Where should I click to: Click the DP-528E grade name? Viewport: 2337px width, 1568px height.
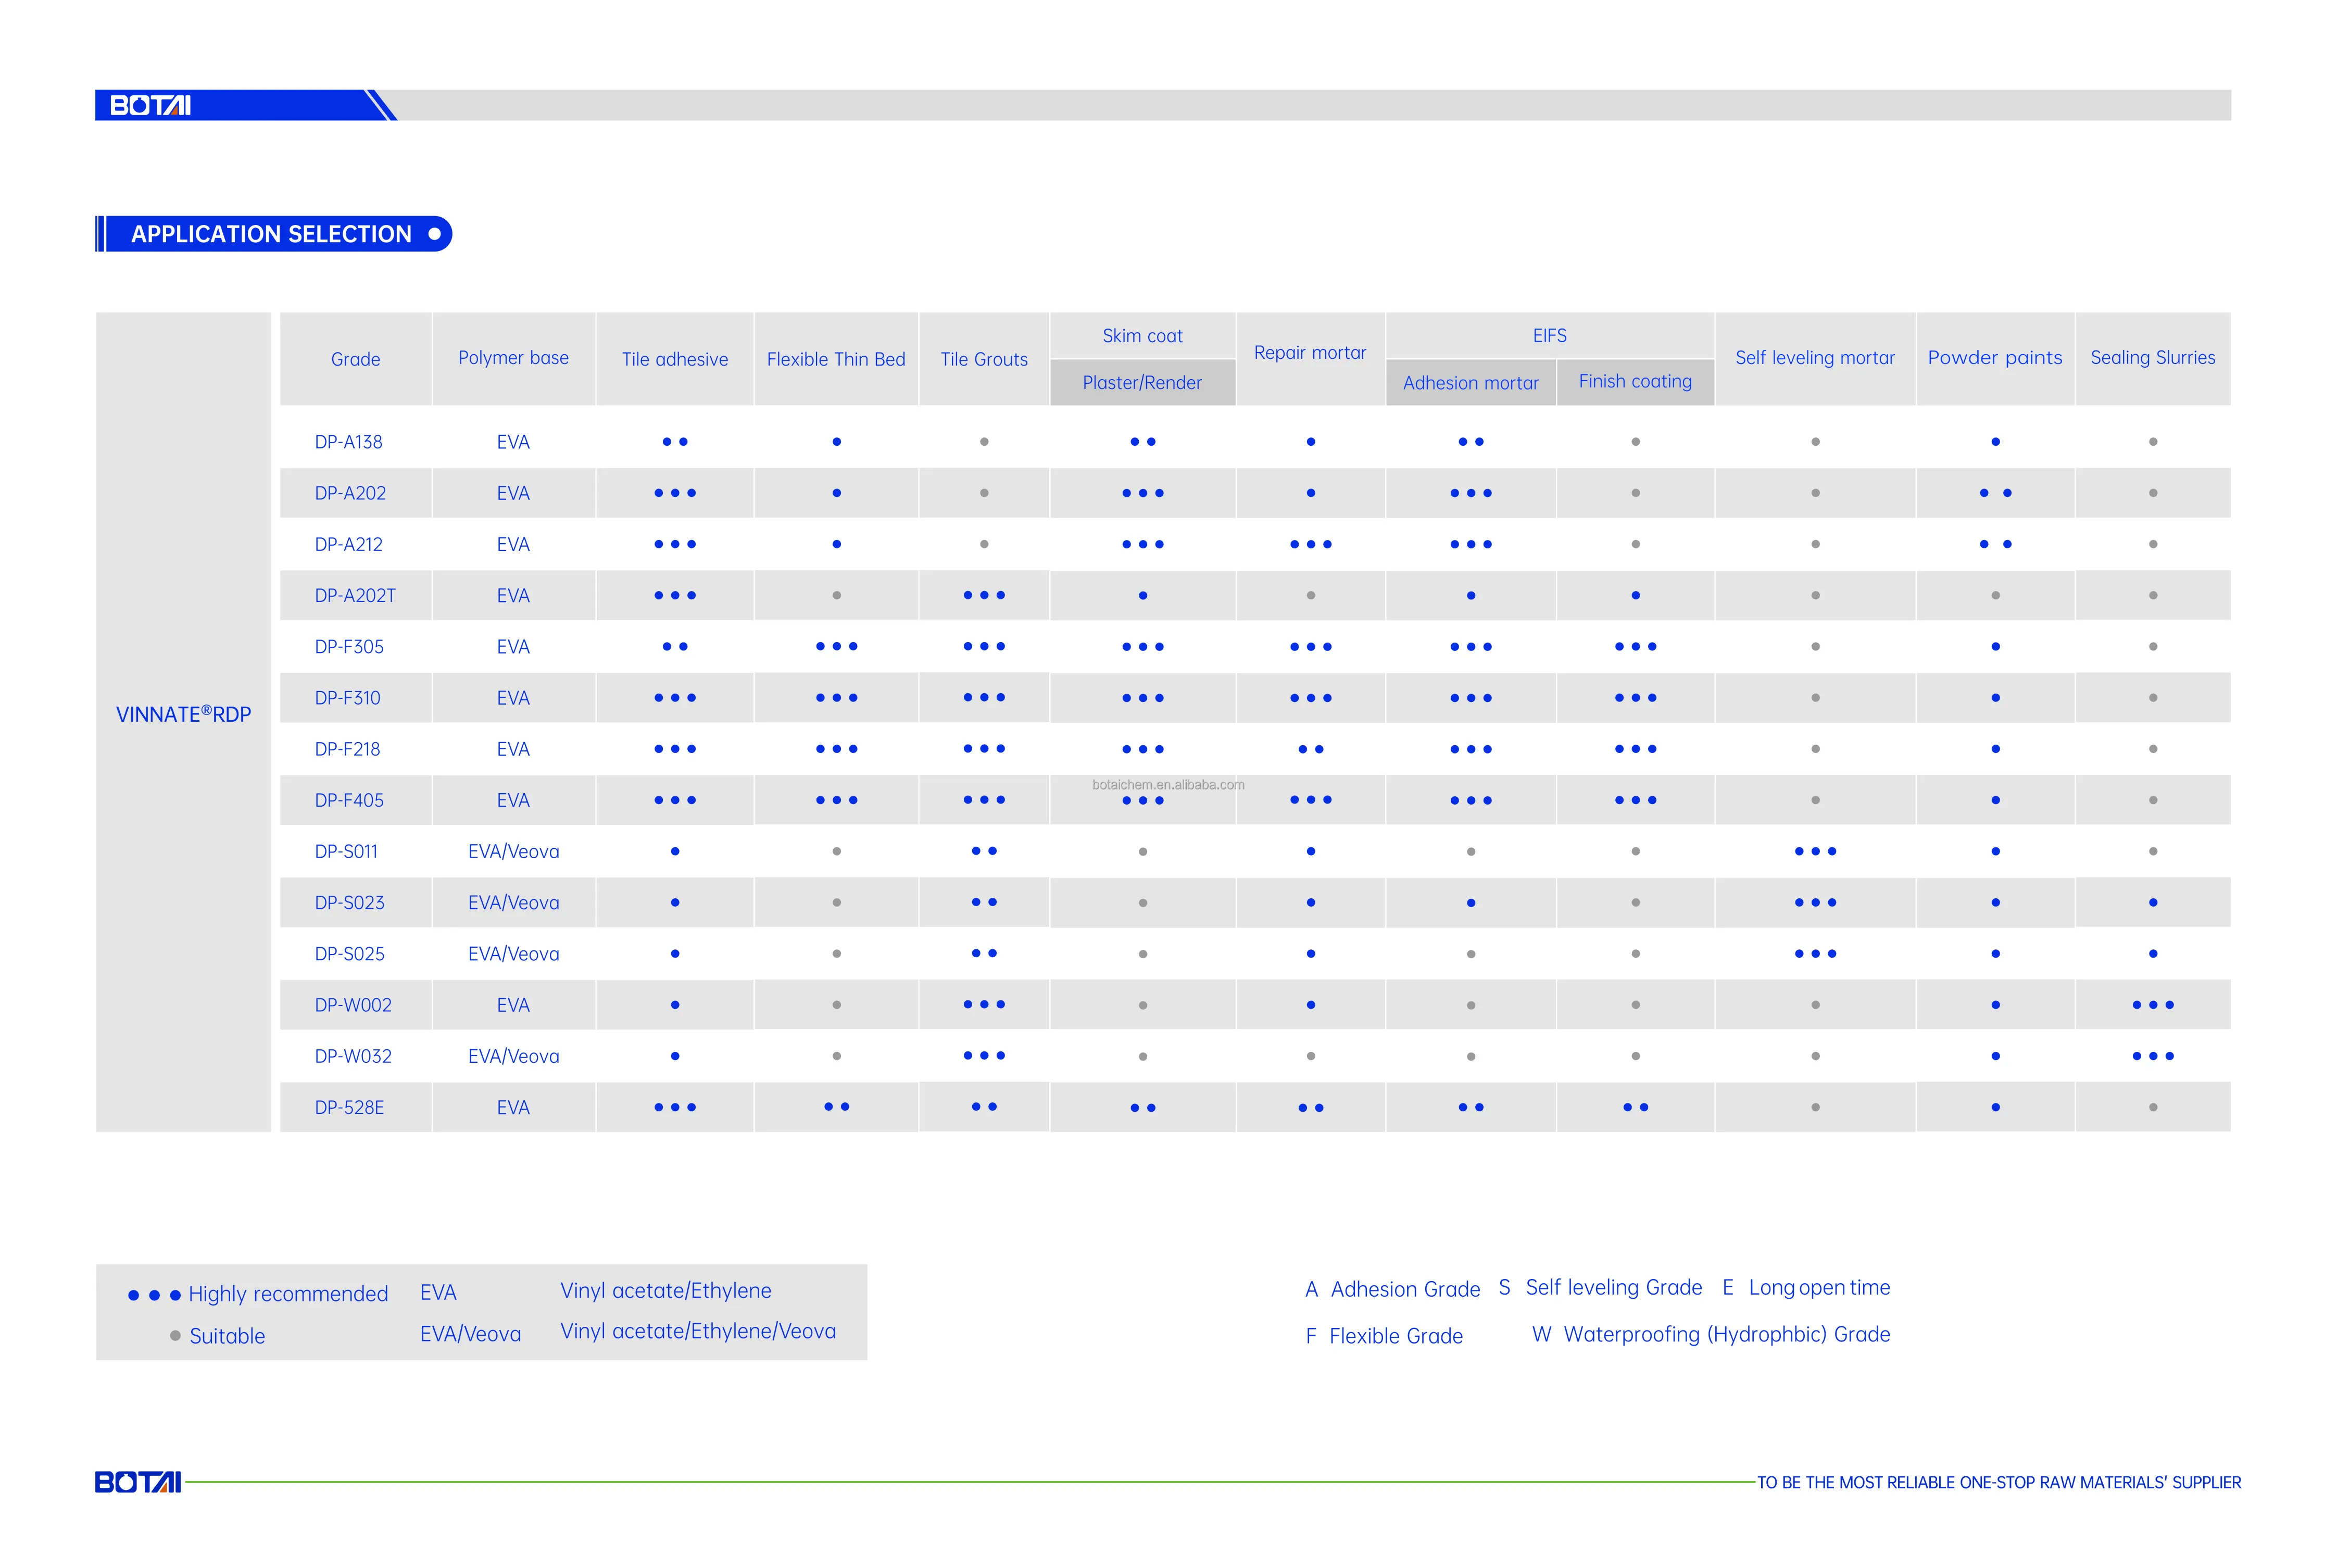[349, 1108]
